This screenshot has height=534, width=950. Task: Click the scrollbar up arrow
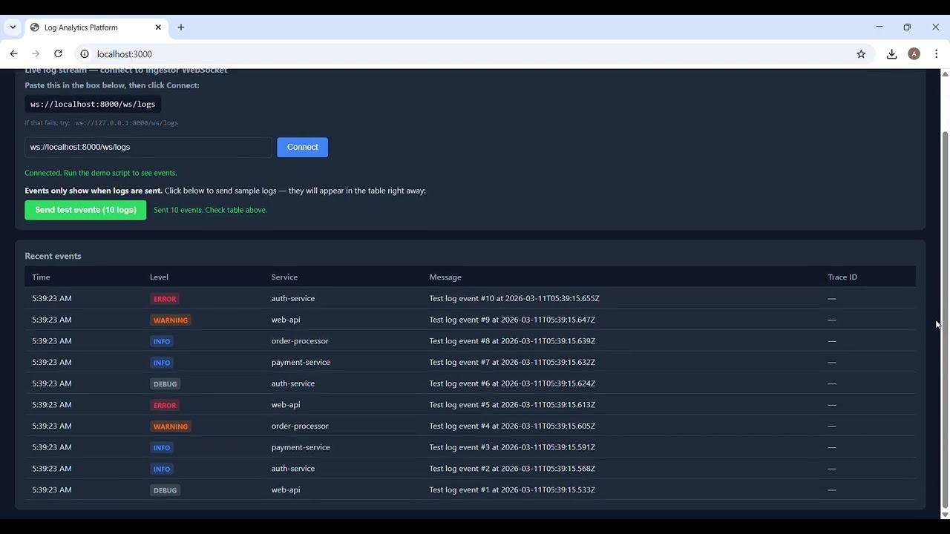945,73
